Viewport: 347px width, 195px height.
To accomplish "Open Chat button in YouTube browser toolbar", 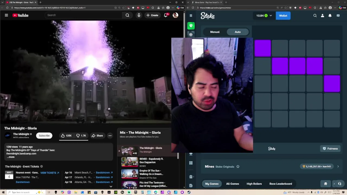I will tap(180, 8).
